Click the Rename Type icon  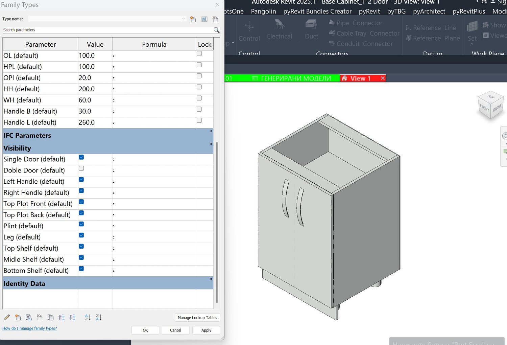click(x=204, y=19)
